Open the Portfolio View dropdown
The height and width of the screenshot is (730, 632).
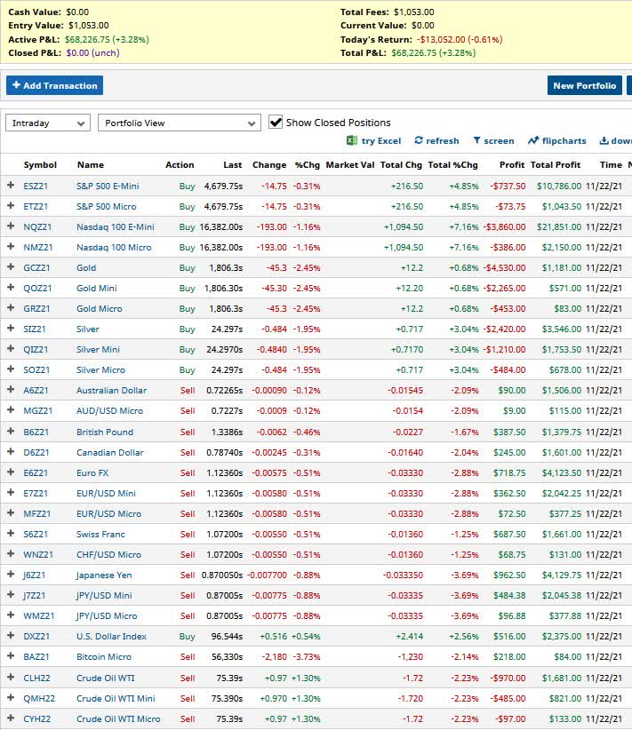(179, 123)
